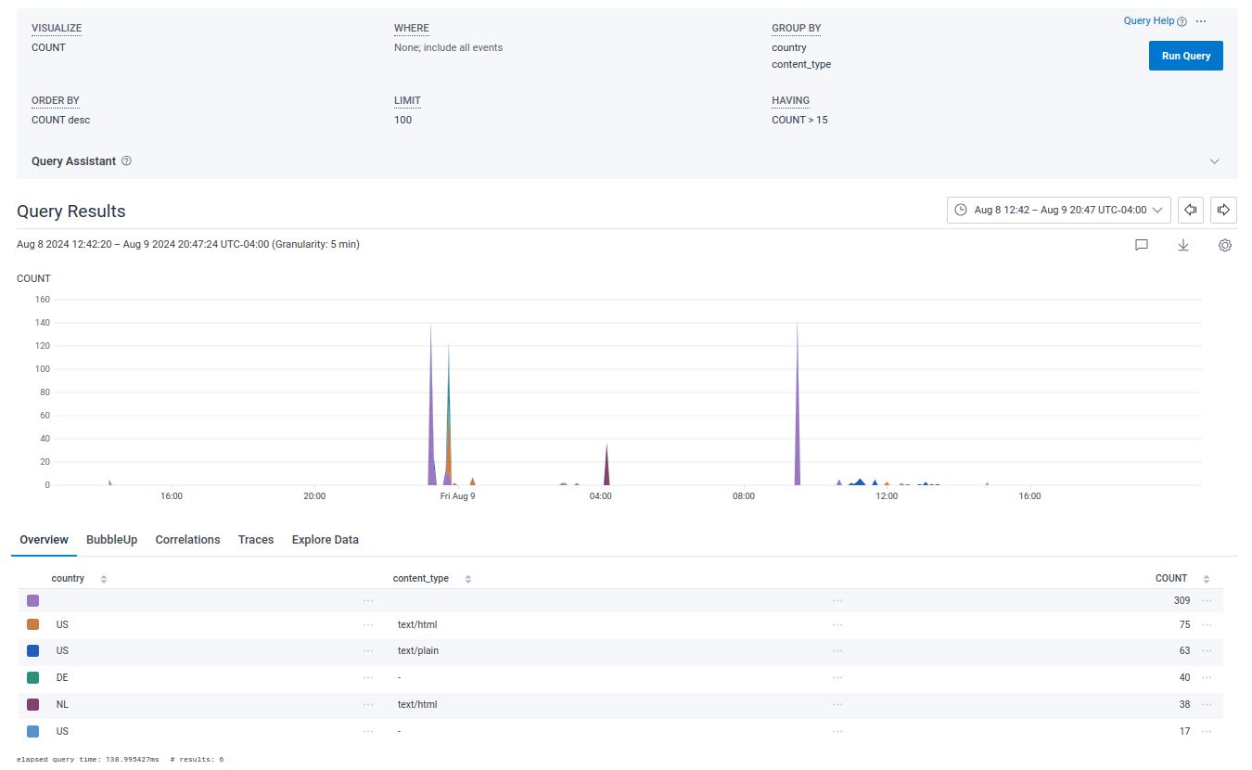Click the NL country cell
The width and height of the screenshot is (1252, 770).
62,705
